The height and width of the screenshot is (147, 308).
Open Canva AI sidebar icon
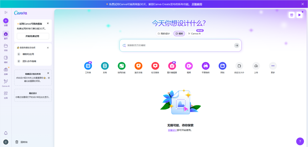pyautogui.click(x=6, y=81)
